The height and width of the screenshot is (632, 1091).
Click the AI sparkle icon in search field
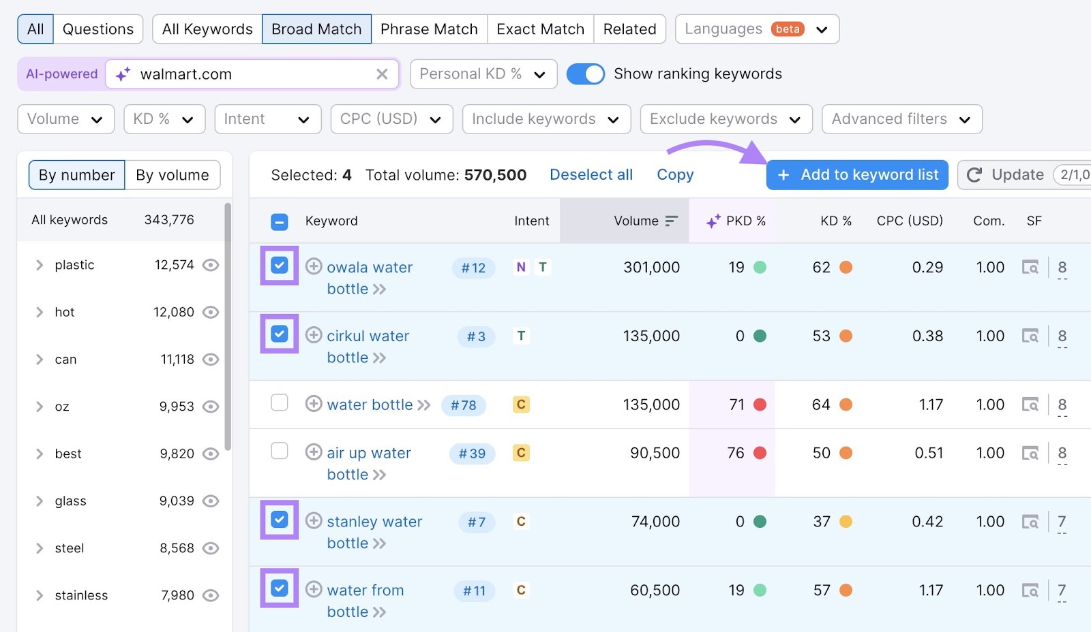click(x=122, y=74)
